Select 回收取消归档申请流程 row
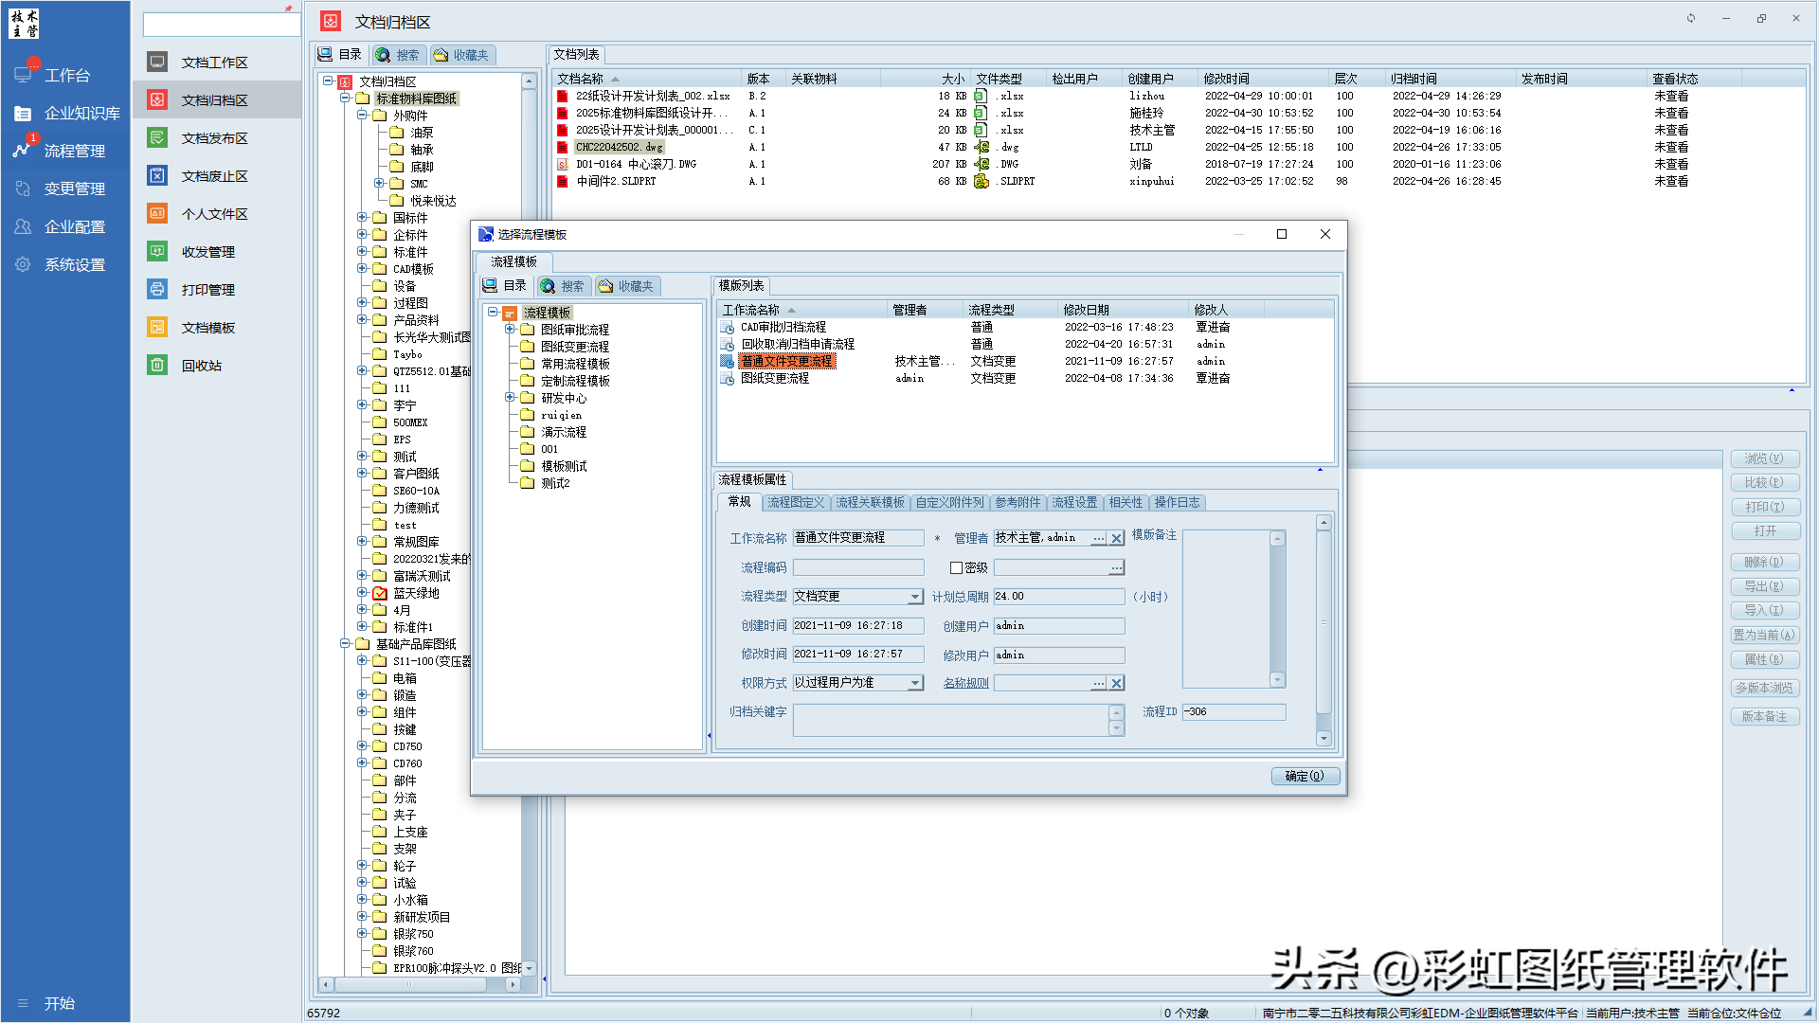The image size is (1819, 1023). click(x=798, y=344)
